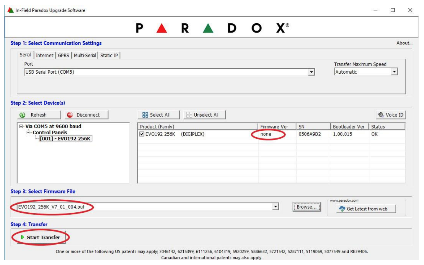Screen dimensions: 424x265
Task: Click the SN column header
Action: pyautogui.click(x=313, y=127)
